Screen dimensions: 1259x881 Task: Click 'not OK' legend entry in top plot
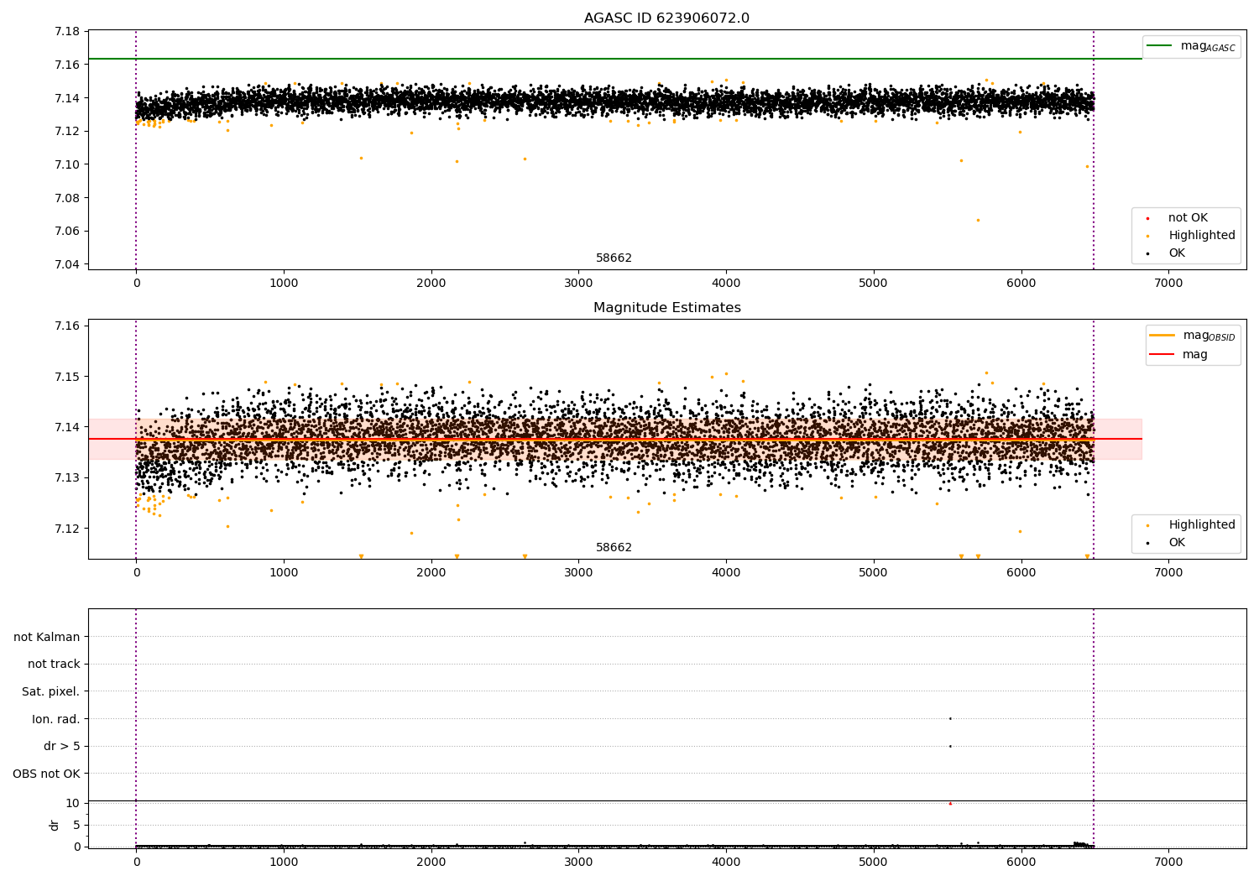(x=1188, y=218)
